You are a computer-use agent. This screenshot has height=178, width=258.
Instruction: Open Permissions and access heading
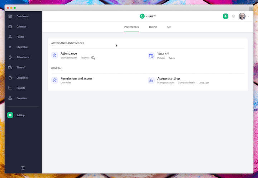76,78
